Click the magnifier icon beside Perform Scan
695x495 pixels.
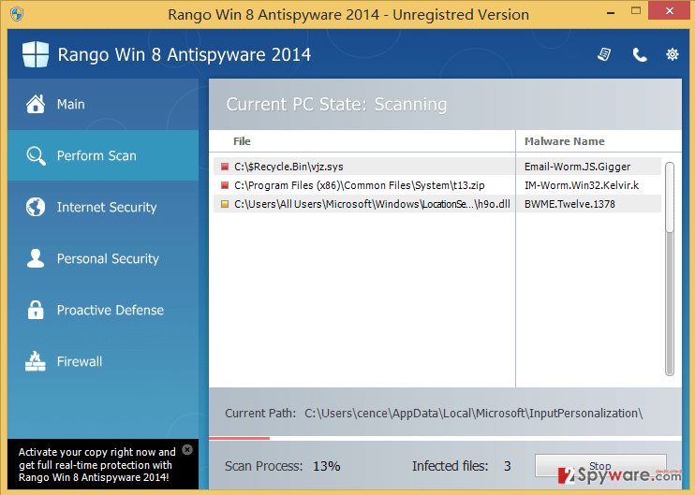[36, 156]
